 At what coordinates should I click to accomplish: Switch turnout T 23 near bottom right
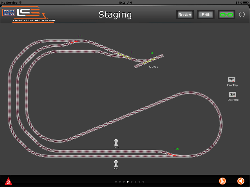coord(174,155)
